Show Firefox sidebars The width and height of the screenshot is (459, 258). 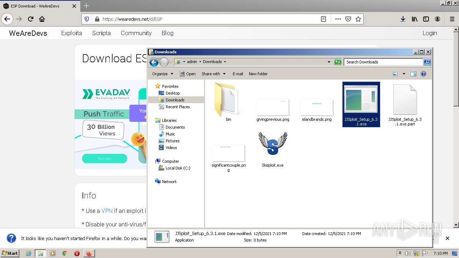(426, 19)
